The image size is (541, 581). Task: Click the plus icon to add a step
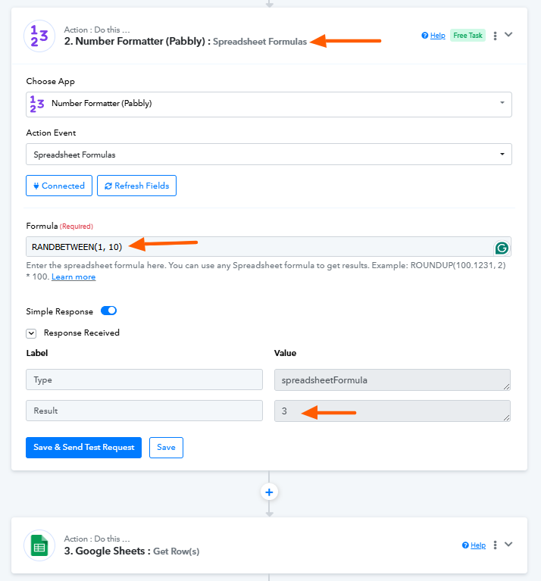click(x=269, y=492)
